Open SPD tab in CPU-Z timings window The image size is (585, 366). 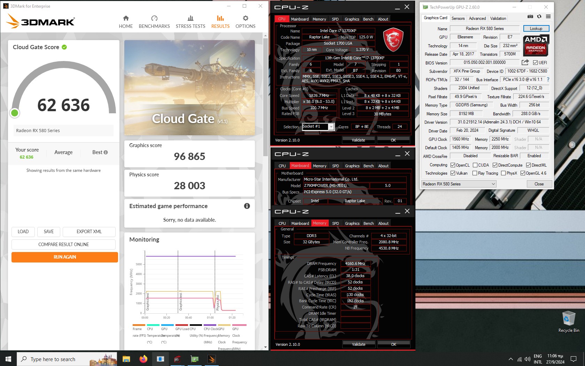(335, 223)
